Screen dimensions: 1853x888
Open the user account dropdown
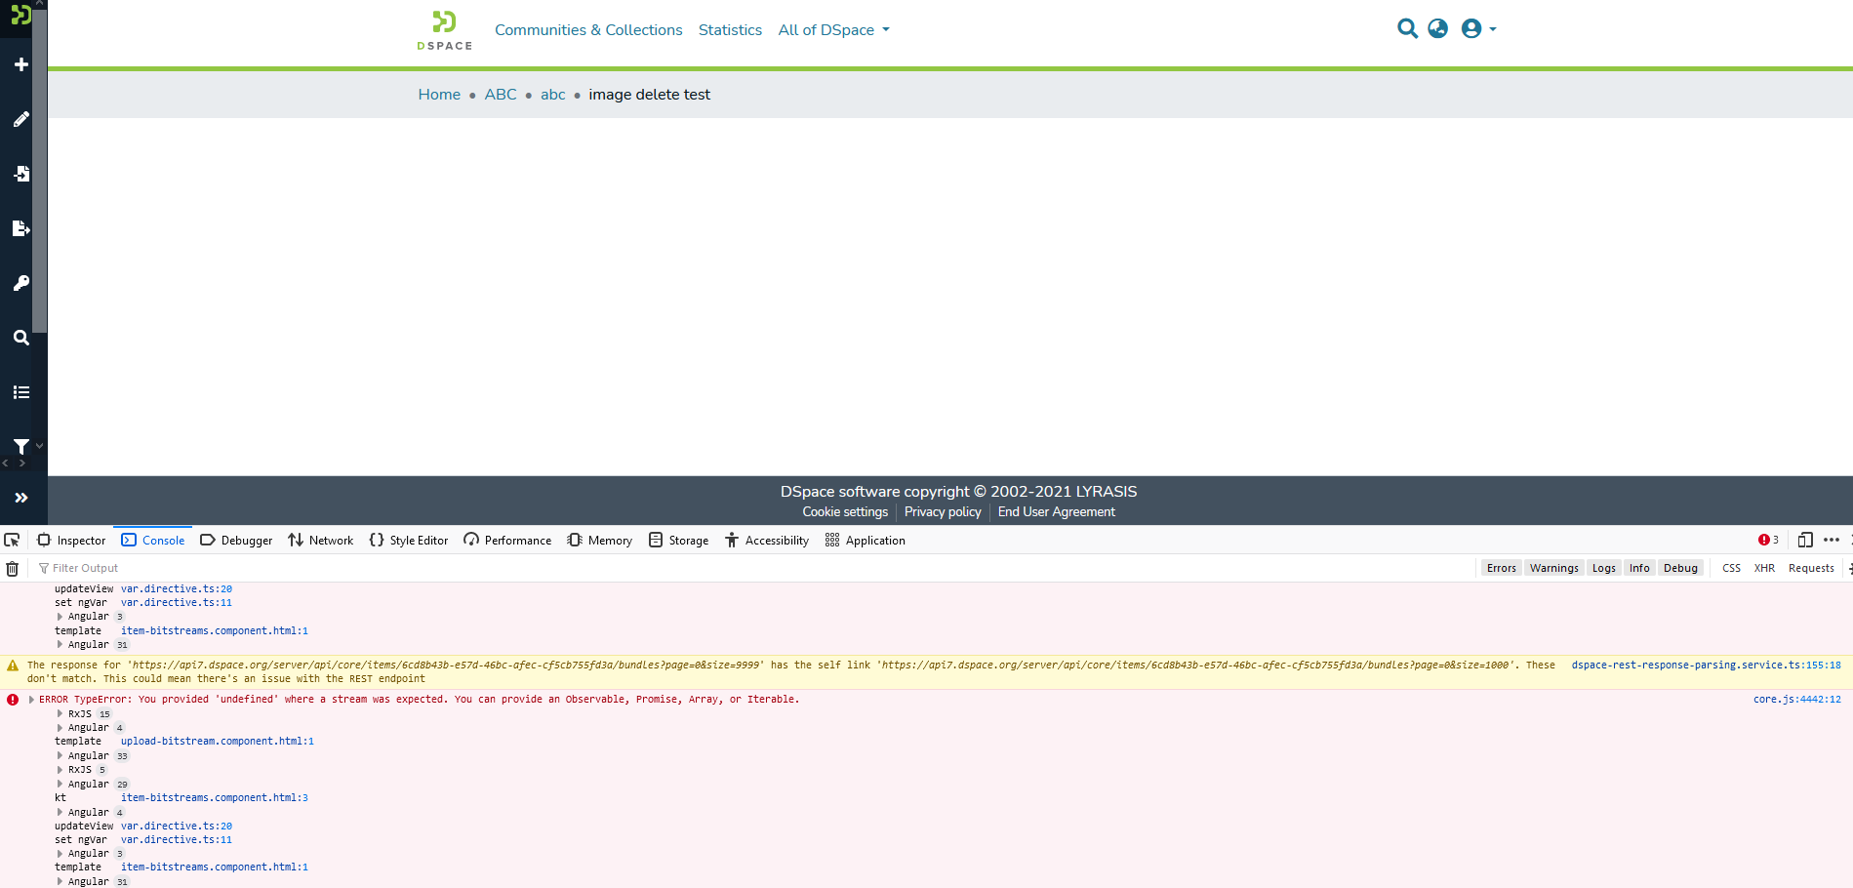coord(1476,28)
